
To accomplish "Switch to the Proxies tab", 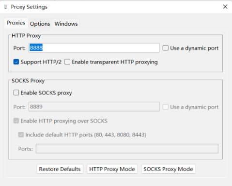I will 16,23.
